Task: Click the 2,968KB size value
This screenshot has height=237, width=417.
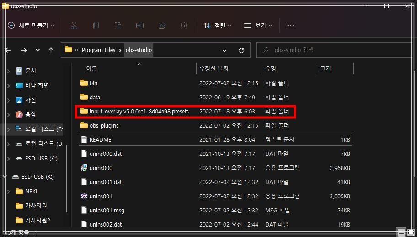Action: coord(340,168)
